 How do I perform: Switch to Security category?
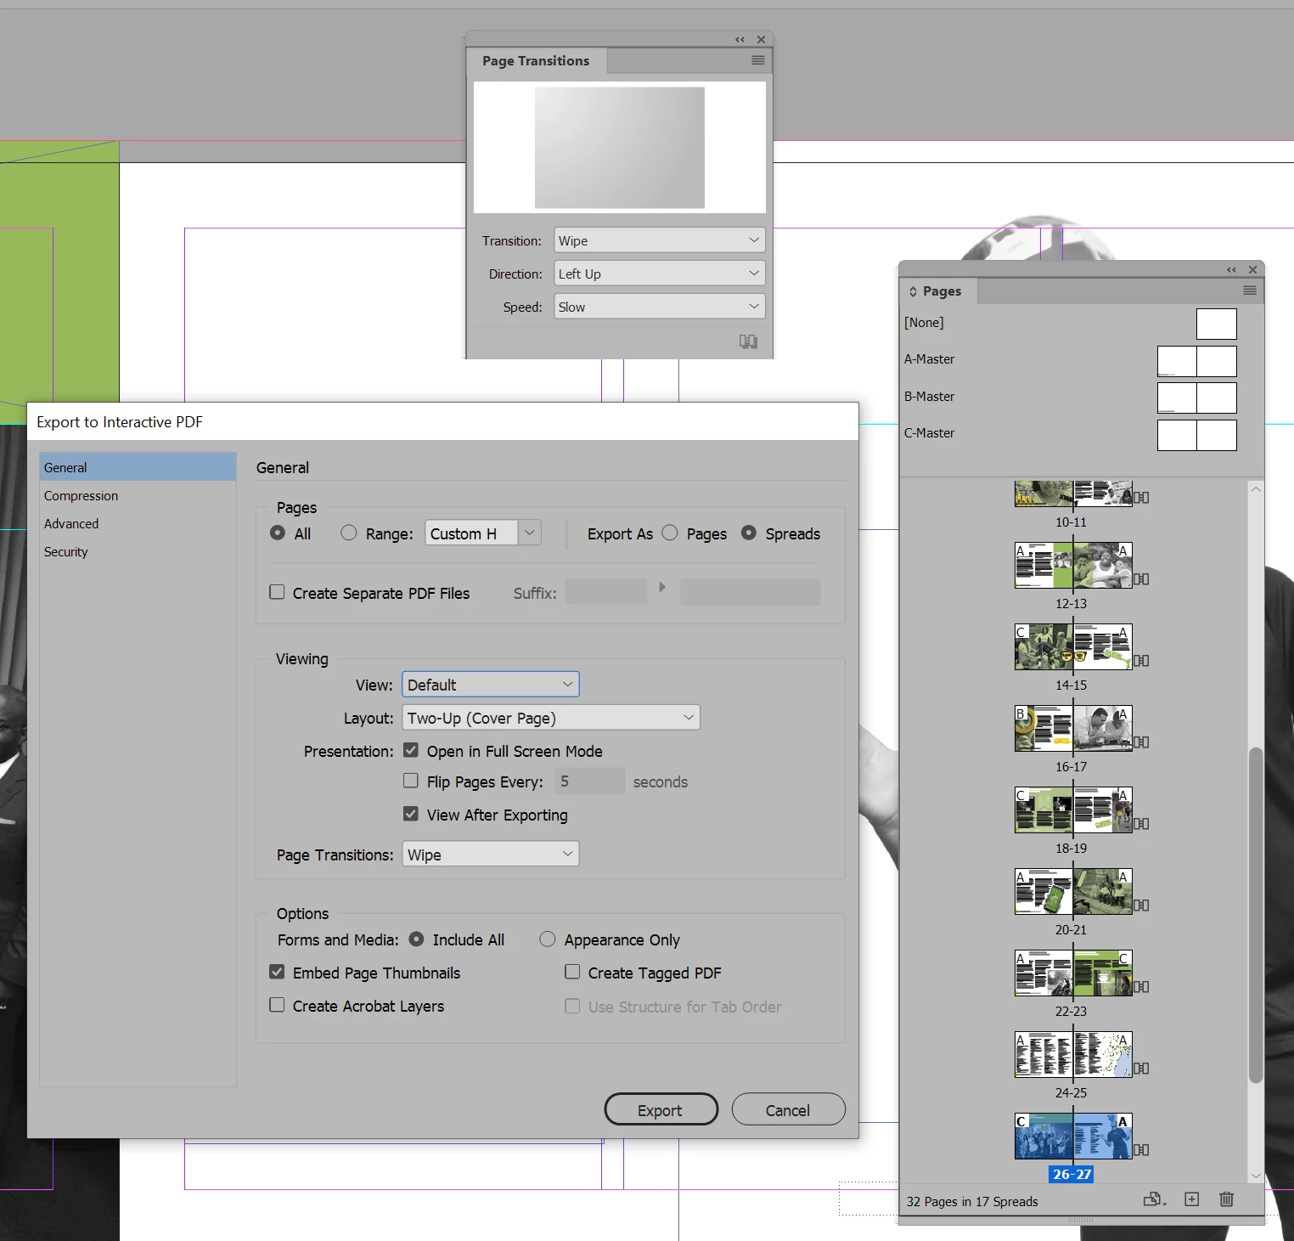(138, 551)
